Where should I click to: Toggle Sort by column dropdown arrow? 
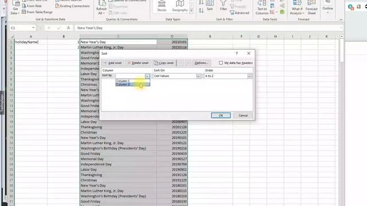[x=147, y=76]
